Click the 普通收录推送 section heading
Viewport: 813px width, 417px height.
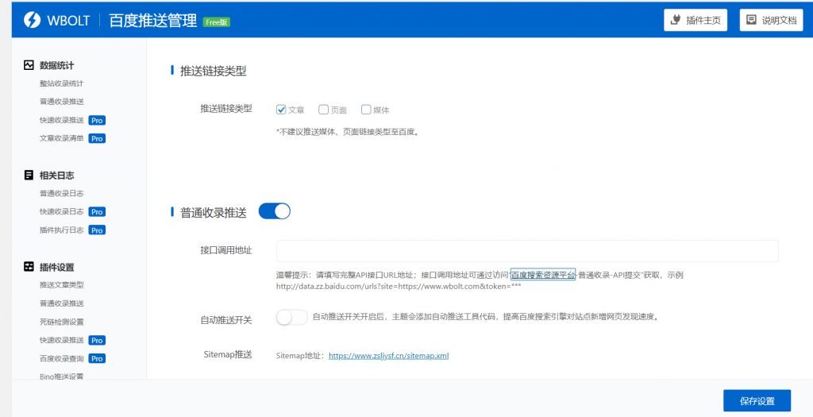tap(213, 213)
